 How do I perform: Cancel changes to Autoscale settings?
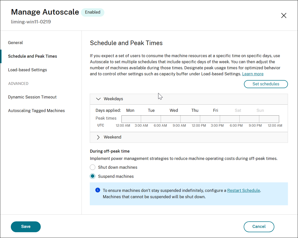259,227
